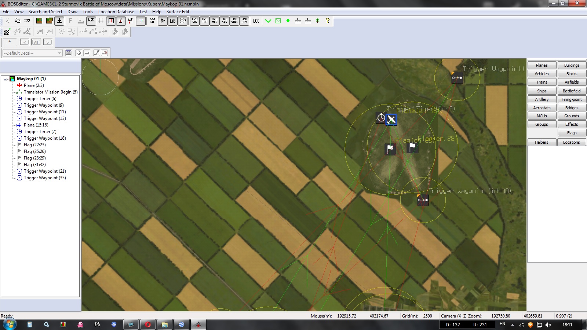Click the scissors cut icon
Viewport: 587px width, 330px height.
coord(7,21)
